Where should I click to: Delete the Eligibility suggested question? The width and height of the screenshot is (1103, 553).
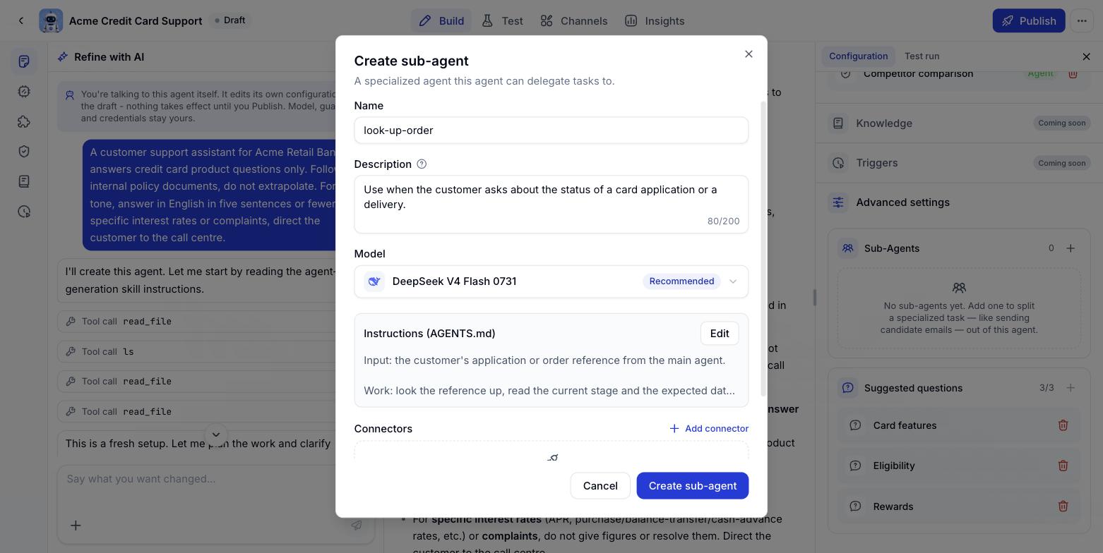tap(1063, 466)
